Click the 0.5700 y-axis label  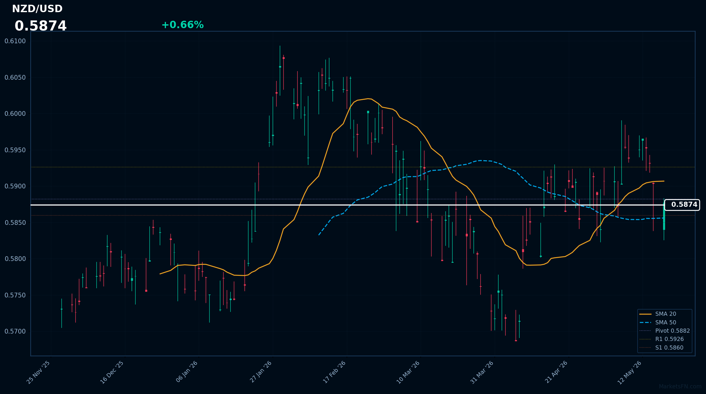(x=15, y=331)
